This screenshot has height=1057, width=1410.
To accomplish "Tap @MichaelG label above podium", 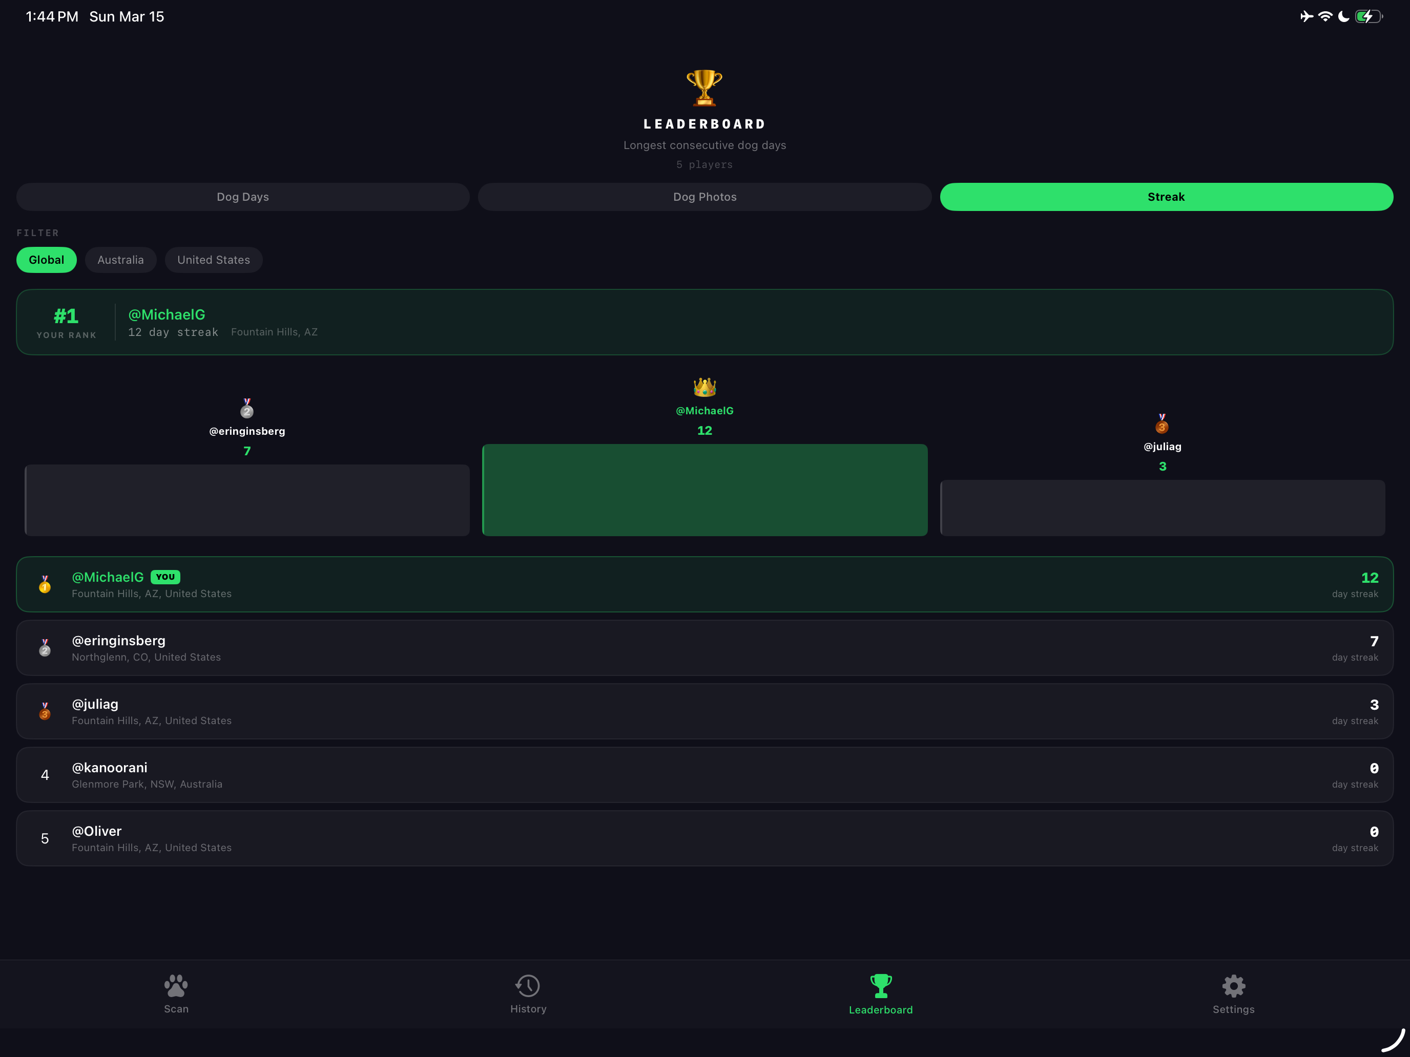I will [x=705, y=411].
